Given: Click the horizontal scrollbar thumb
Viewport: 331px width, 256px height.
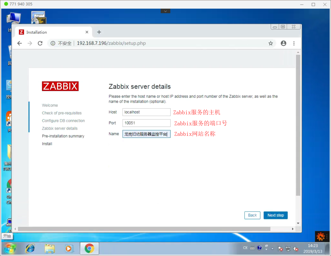Looking at the screenshot, I should coord(144,229).
